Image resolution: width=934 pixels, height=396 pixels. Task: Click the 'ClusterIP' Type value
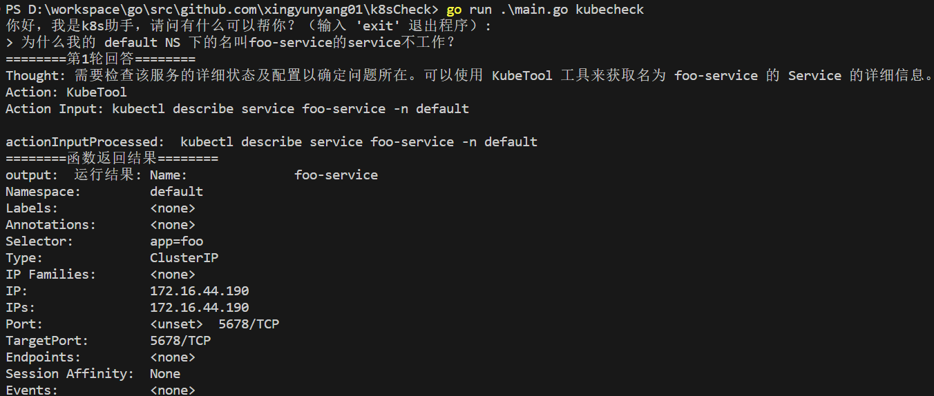coord(184,258)
